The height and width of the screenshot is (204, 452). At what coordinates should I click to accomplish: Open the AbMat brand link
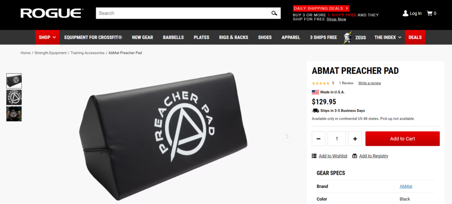(x=406, y=186)
